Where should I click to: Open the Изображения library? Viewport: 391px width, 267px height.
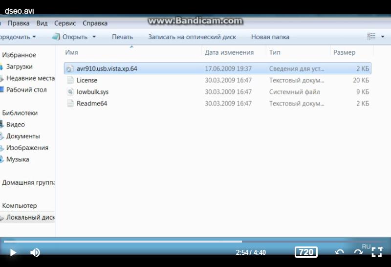27,148
